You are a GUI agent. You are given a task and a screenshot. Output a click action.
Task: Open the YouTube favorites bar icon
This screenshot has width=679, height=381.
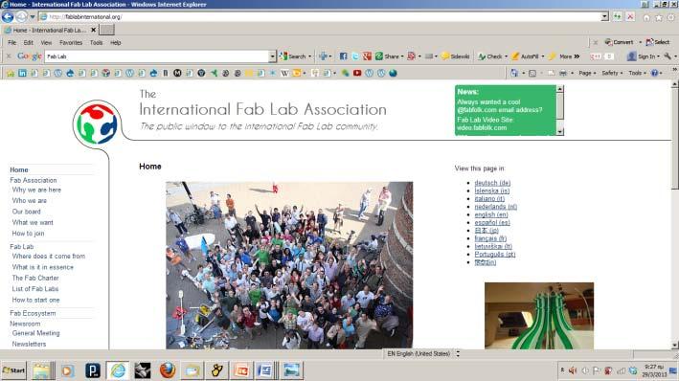tap(357, 73)
